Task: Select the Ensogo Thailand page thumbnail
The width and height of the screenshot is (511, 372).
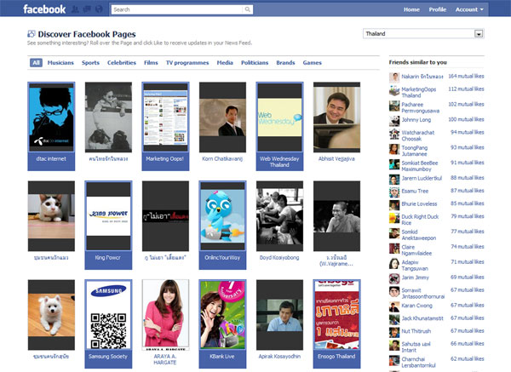Action: 336,315
